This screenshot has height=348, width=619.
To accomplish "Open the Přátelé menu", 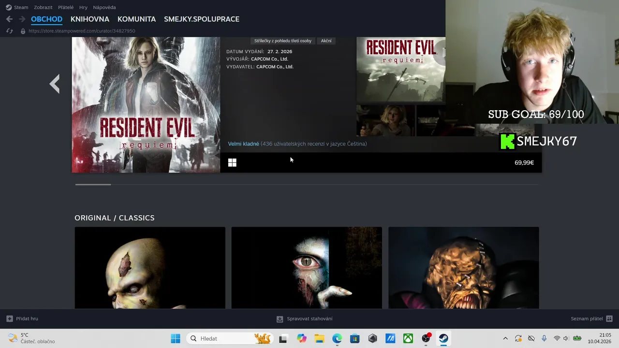I will tap(66, 7).
